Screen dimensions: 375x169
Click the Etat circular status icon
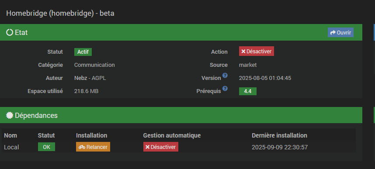pos(10,32)
